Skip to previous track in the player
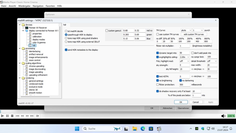Viewport: 236px width, 133px height. (17, 116)
